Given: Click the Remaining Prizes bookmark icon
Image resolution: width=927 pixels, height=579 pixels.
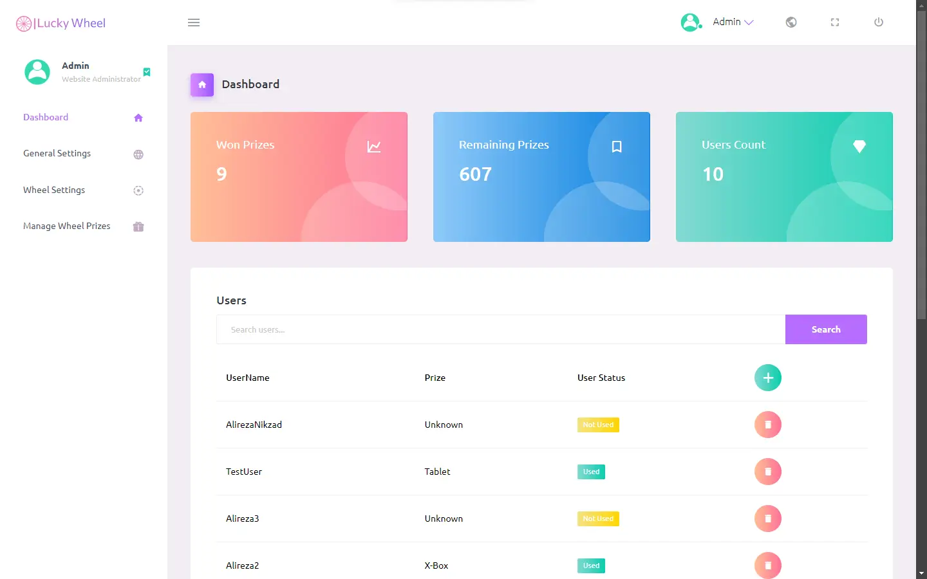Looking at the screenshot, I should [617, 147].
